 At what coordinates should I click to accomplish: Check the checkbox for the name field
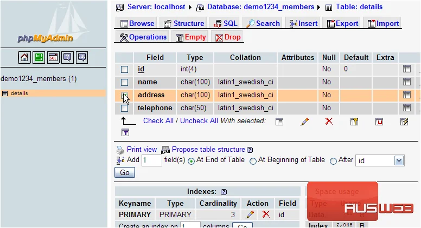tap(124, 82)
